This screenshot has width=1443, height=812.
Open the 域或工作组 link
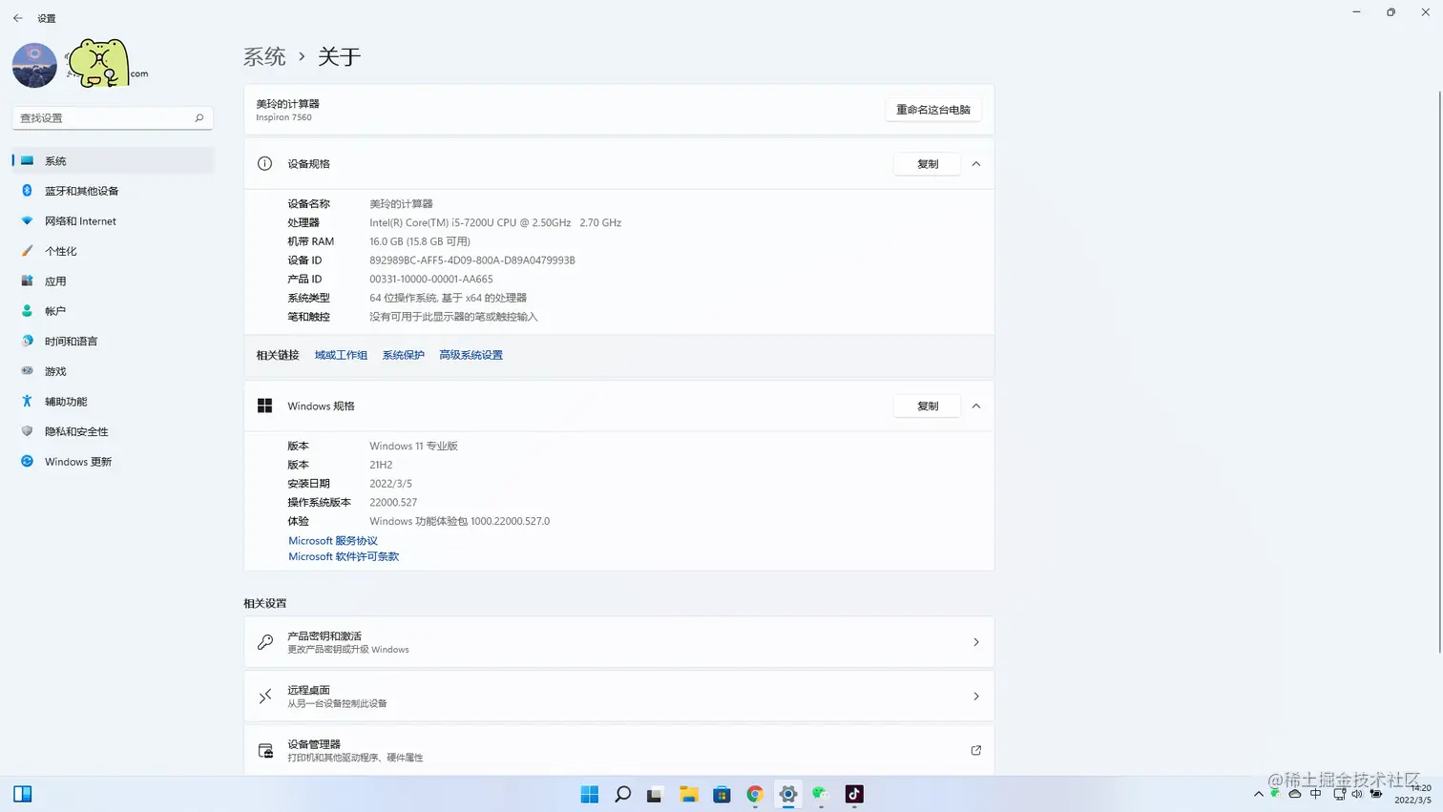tap(341, 355)
